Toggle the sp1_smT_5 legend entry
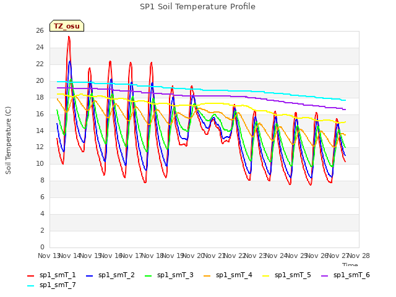 pyautogui.click(x=286, y=275)
